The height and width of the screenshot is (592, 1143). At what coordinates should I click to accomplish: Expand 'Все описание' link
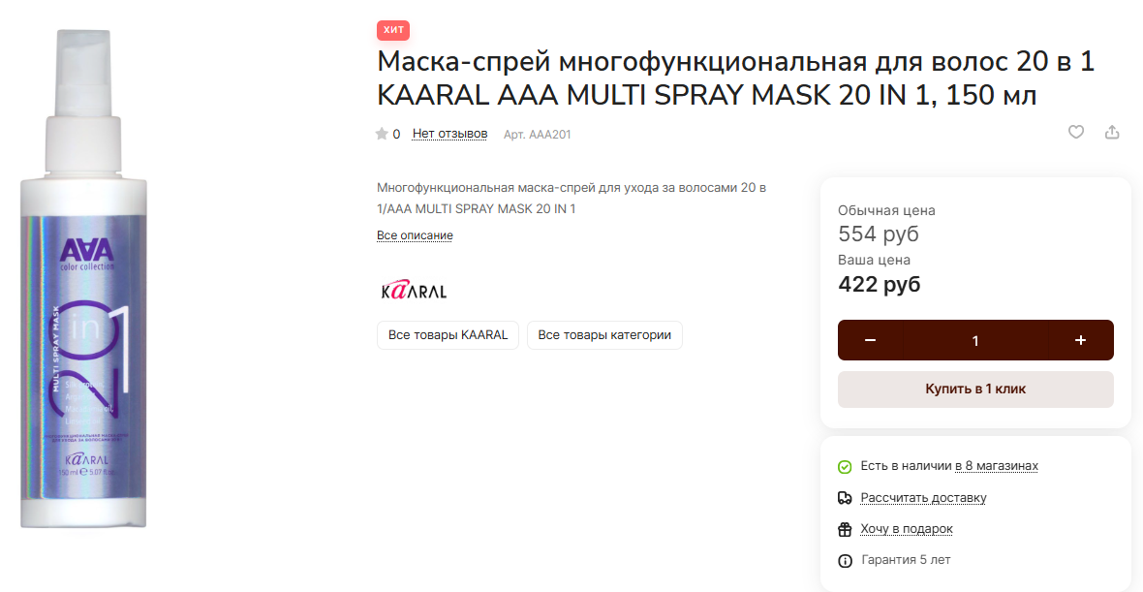415,235
